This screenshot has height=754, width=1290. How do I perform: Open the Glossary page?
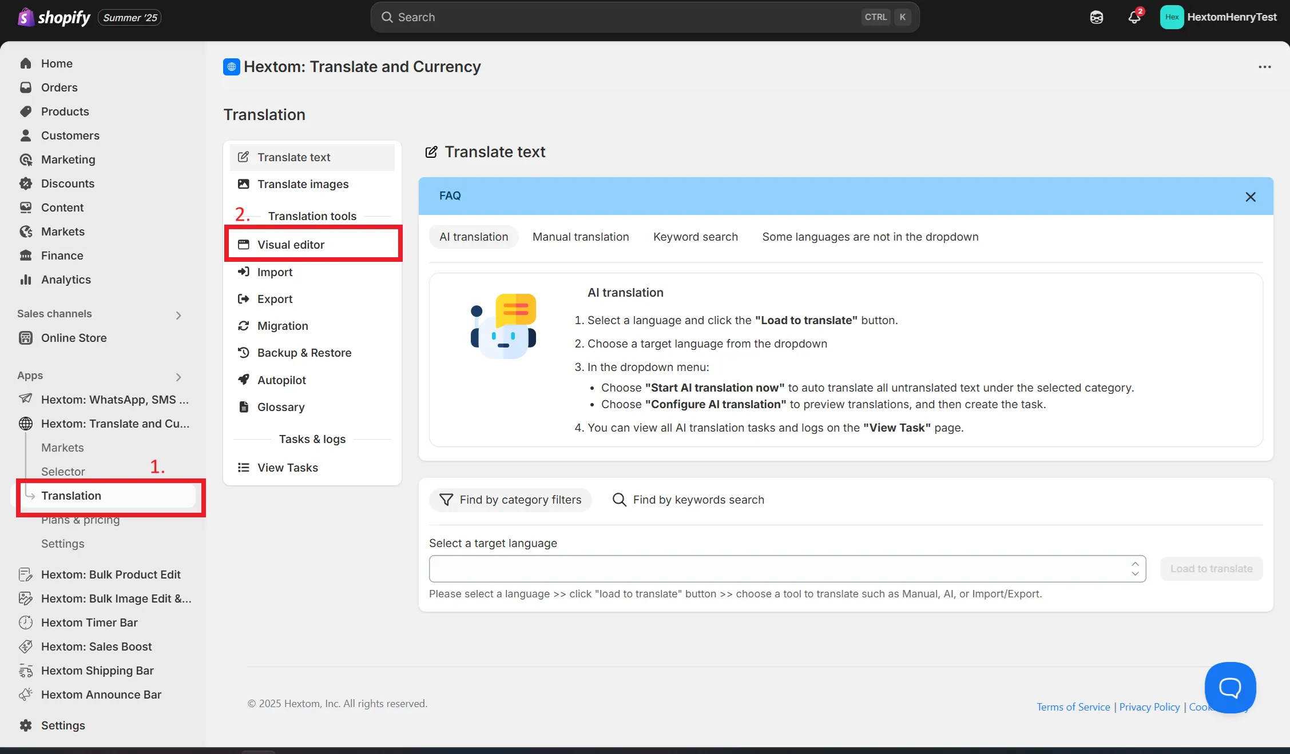(x=312, y=407)
